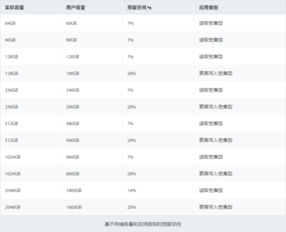Select the 60GB user capacity cell
The width and height of the screenshot is (286, 232).
[70, 23]
